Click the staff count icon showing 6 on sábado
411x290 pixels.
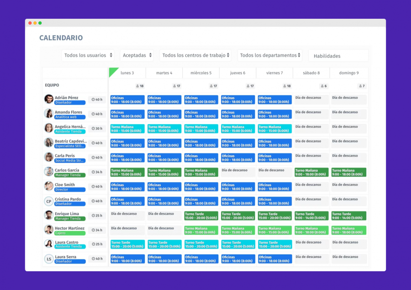322,86
